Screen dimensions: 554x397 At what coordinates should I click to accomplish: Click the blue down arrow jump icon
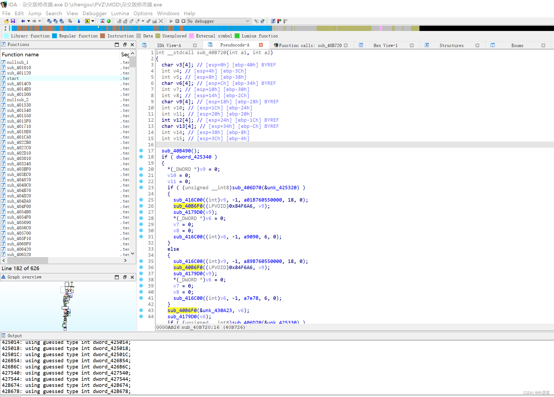[79, 21]
